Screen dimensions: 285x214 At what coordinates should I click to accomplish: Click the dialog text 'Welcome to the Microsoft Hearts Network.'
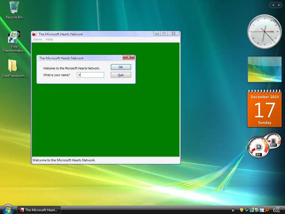pos(72,68)
